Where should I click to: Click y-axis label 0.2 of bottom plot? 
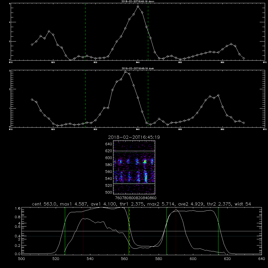click(x=18, y=245)
